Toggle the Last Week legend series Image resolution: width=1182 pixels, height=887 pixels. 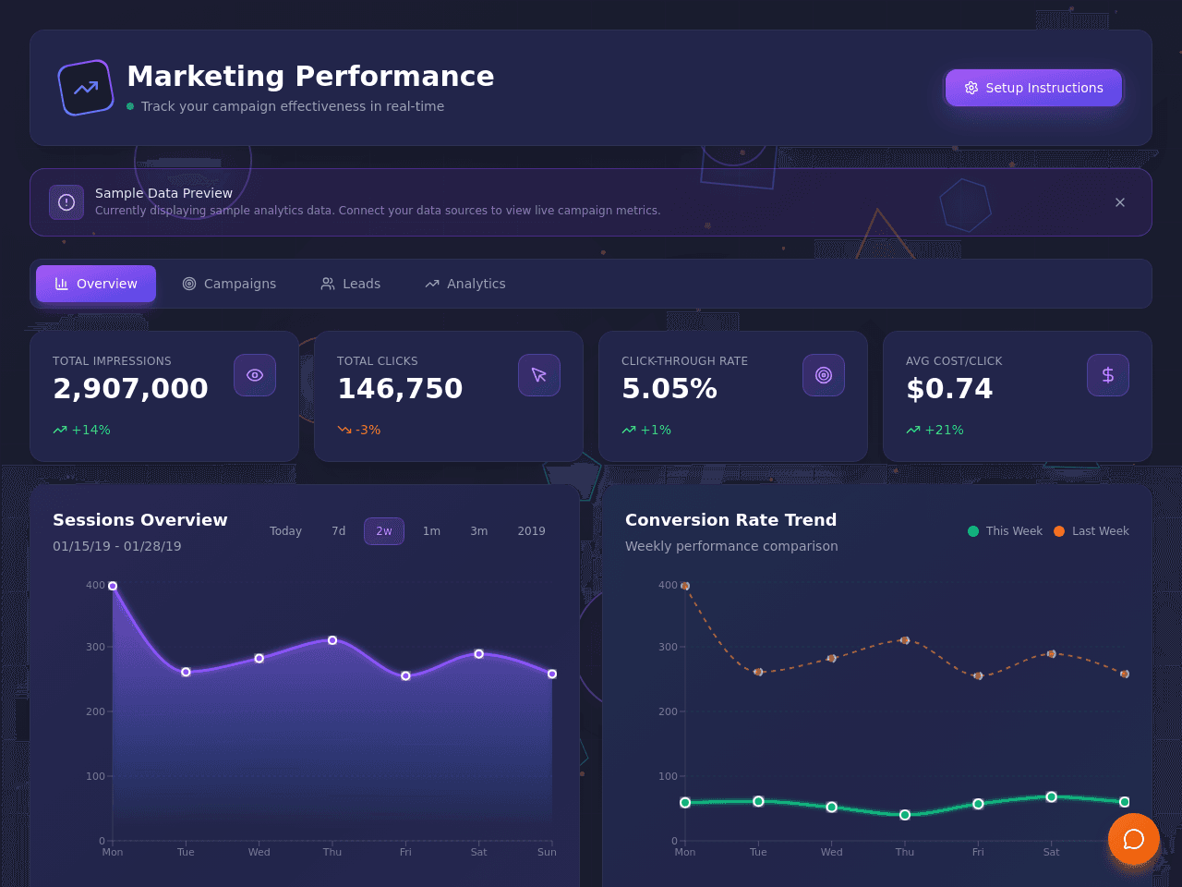click(1092, 531)
